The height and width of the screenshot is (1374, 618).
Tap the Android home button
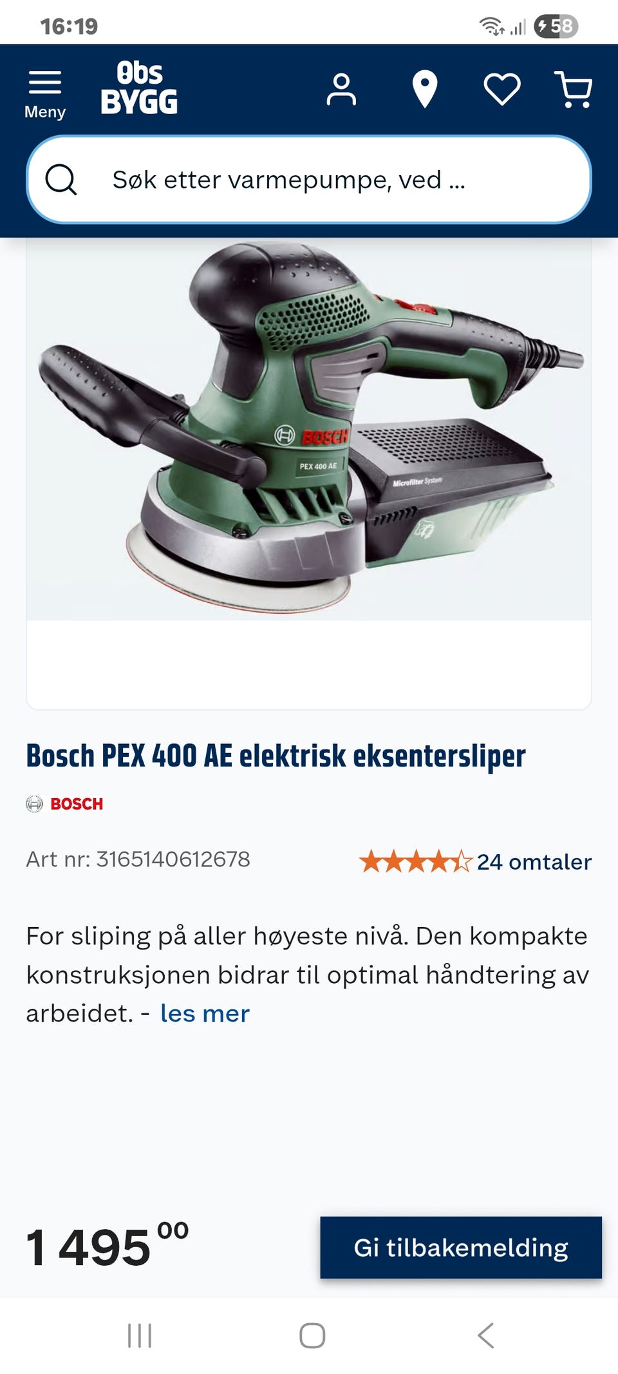(x=312, y=1335)
